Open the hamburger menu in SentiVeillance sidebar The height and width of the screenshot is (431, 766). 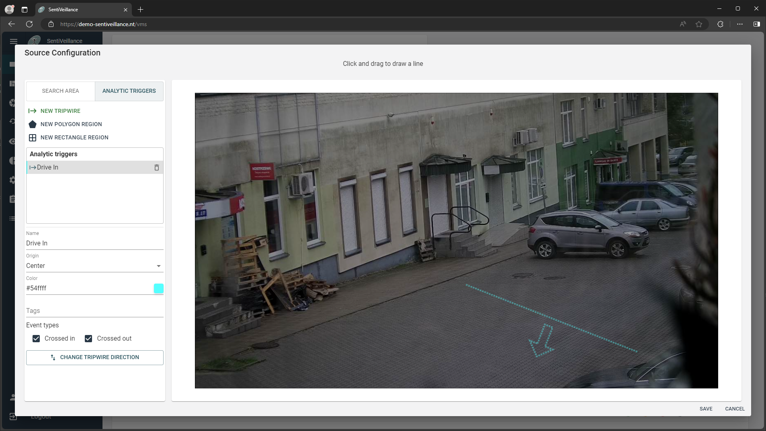point(14,41)
